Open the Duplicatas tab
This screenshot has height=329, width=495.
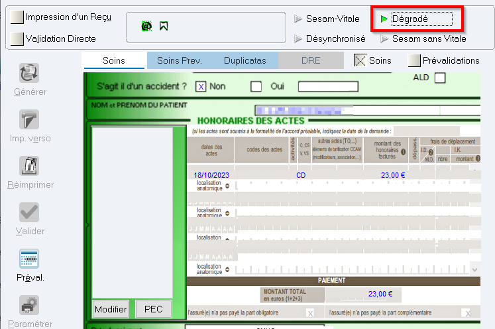245,60
